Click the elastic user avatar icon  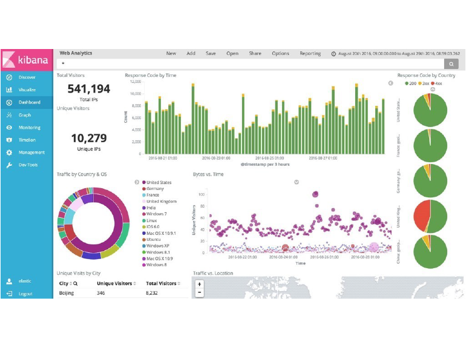[x=9, y=281]
